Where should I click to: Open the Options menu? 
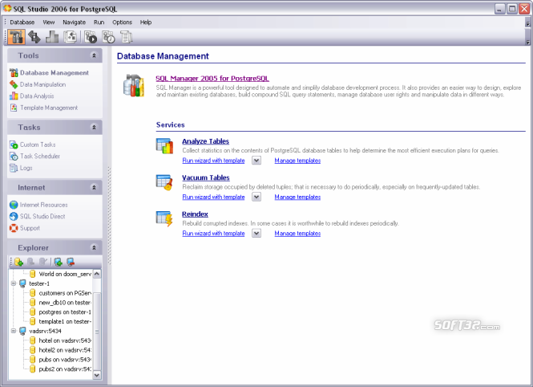click(x=122, y=22)
